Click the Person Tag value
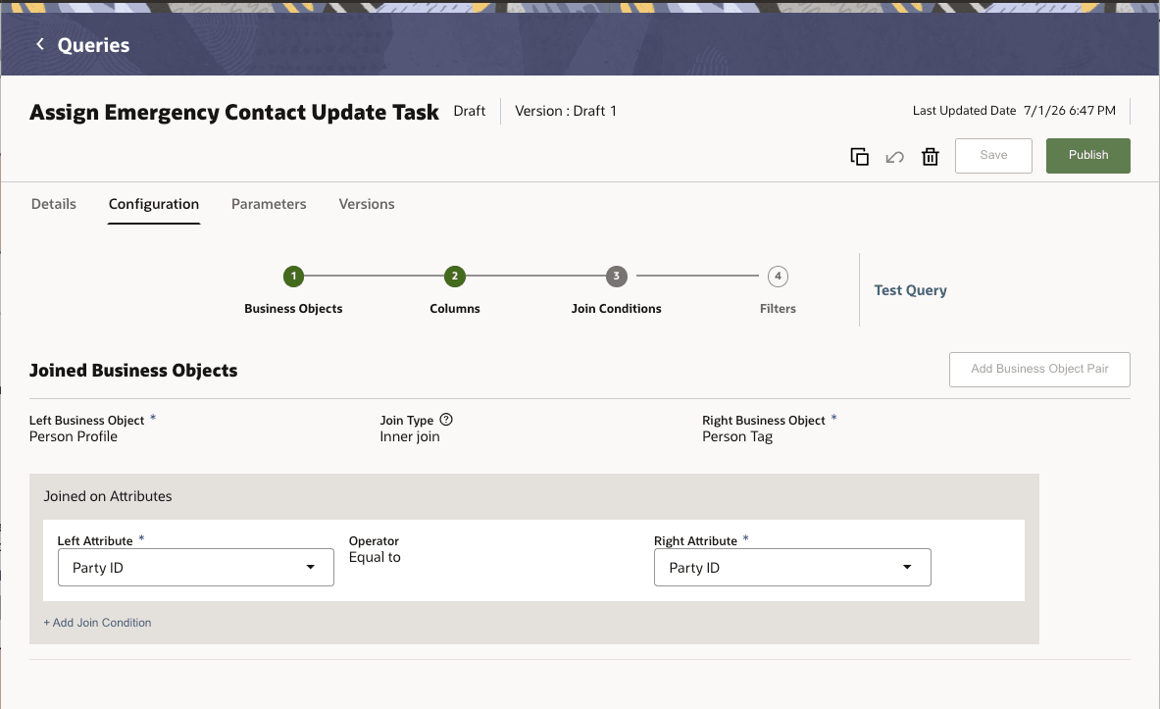Viewport: 1160px width, 709px height. click(x=736, y=436)
